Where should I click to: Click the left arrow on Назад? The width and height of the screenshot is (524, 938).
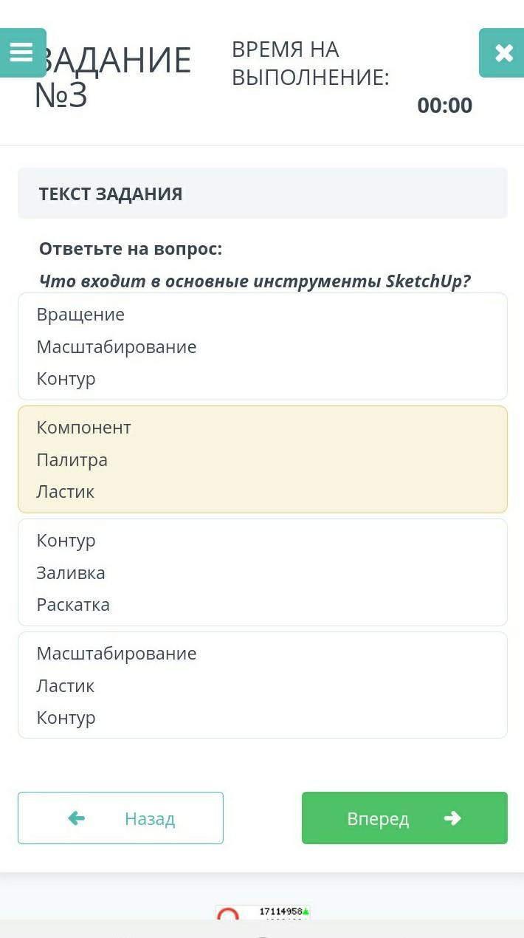76,818
